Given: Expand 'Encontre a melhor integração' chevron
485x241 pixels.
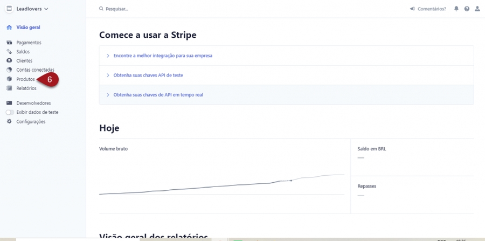Looking at the screenshot, I should pyautogui.click(x=108, y=56).
